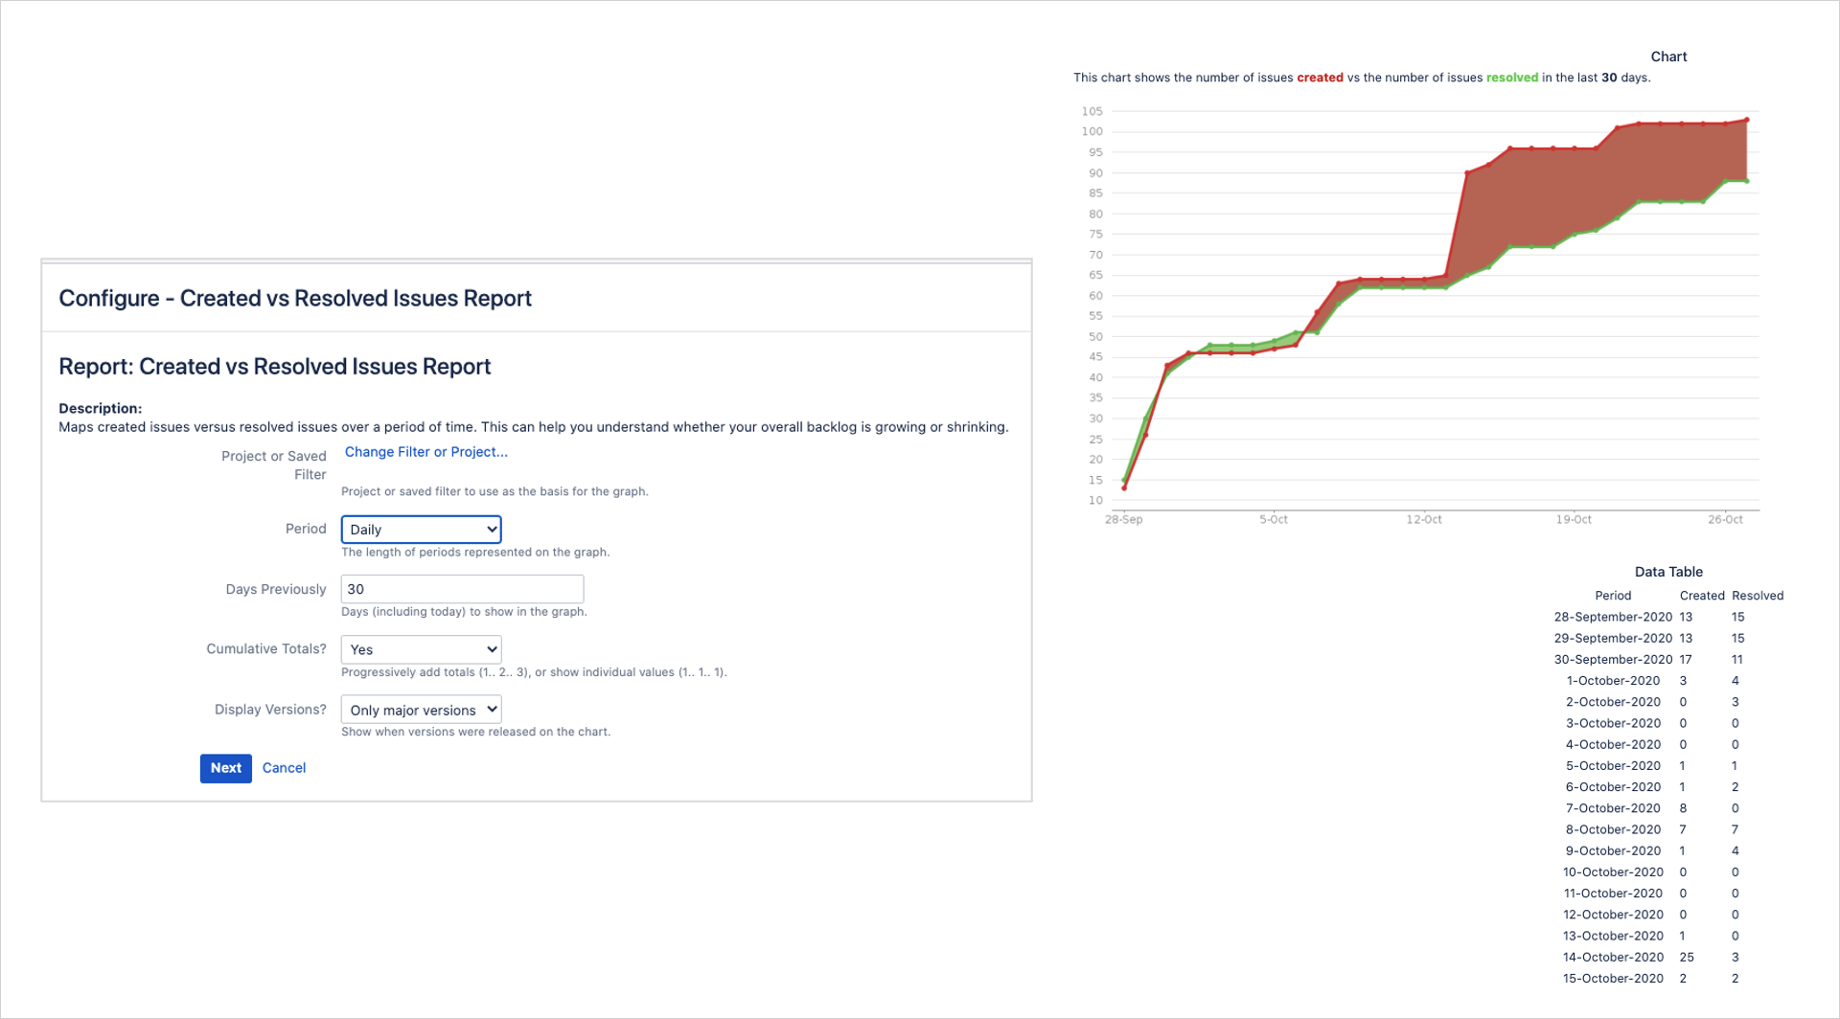Click the green 'resolved' text in the description
This screenshot has height=1019, width=1840.
coord(1513,78)
